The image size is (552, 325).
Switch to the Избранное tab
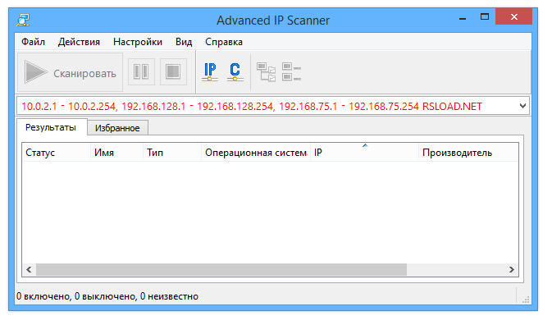[117, 128]
